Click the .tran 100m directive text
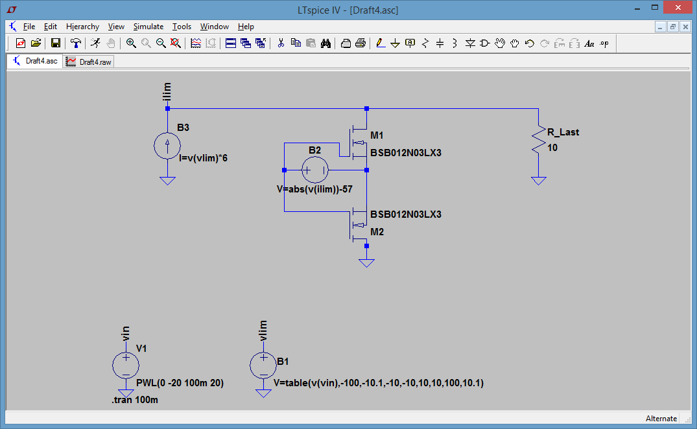 pyautogui.click(x=135, y=400)
